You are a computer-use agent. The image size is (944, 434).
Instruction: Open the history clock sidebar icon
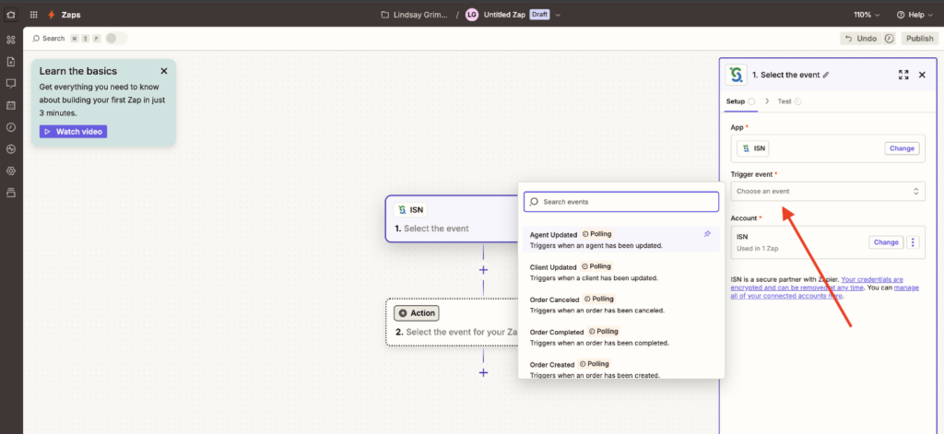(11, 127)
